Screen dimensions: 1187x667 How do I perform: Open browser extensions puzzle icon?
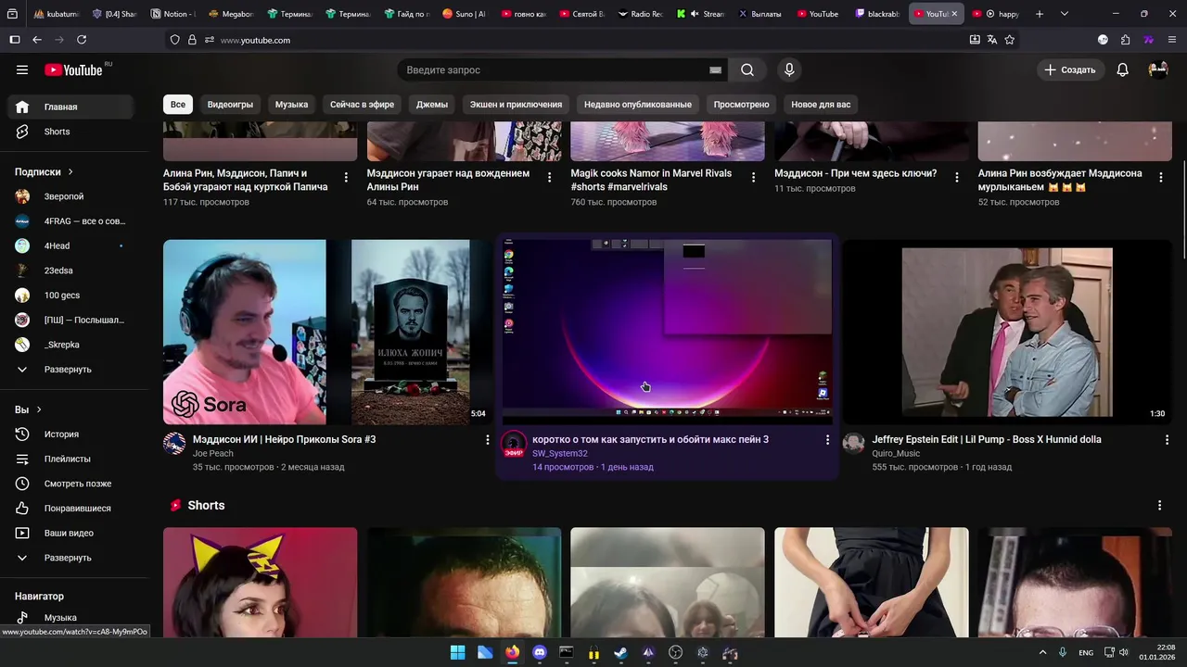pos(1125,40)
